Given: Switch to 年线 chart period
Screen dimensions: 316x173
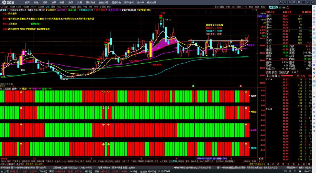Looking at the screenshot, I should 85,7.
